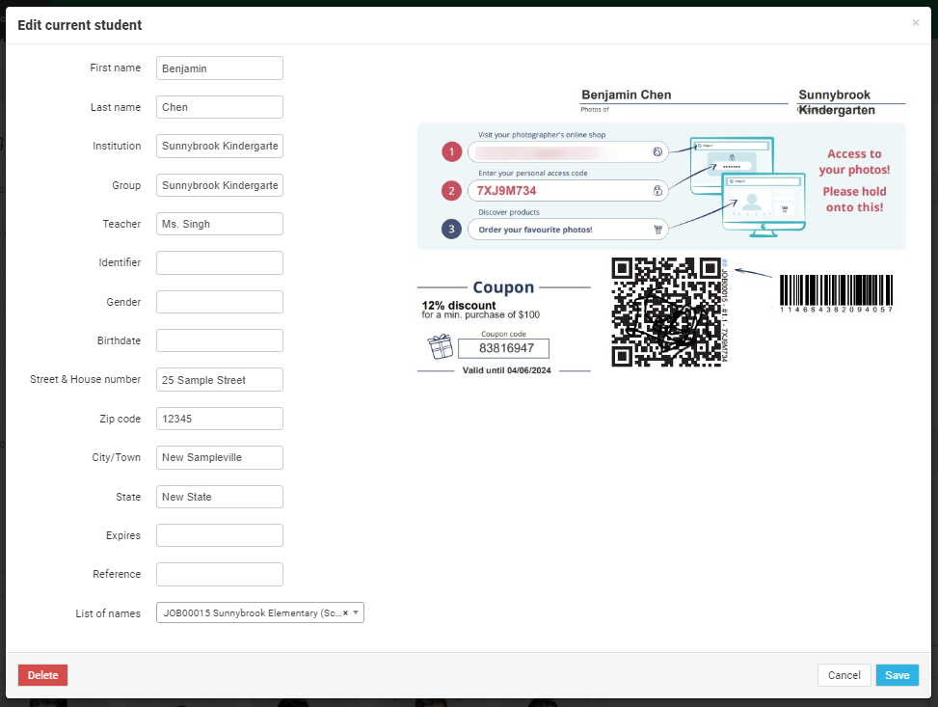Save the student changes

click(898, 675)
